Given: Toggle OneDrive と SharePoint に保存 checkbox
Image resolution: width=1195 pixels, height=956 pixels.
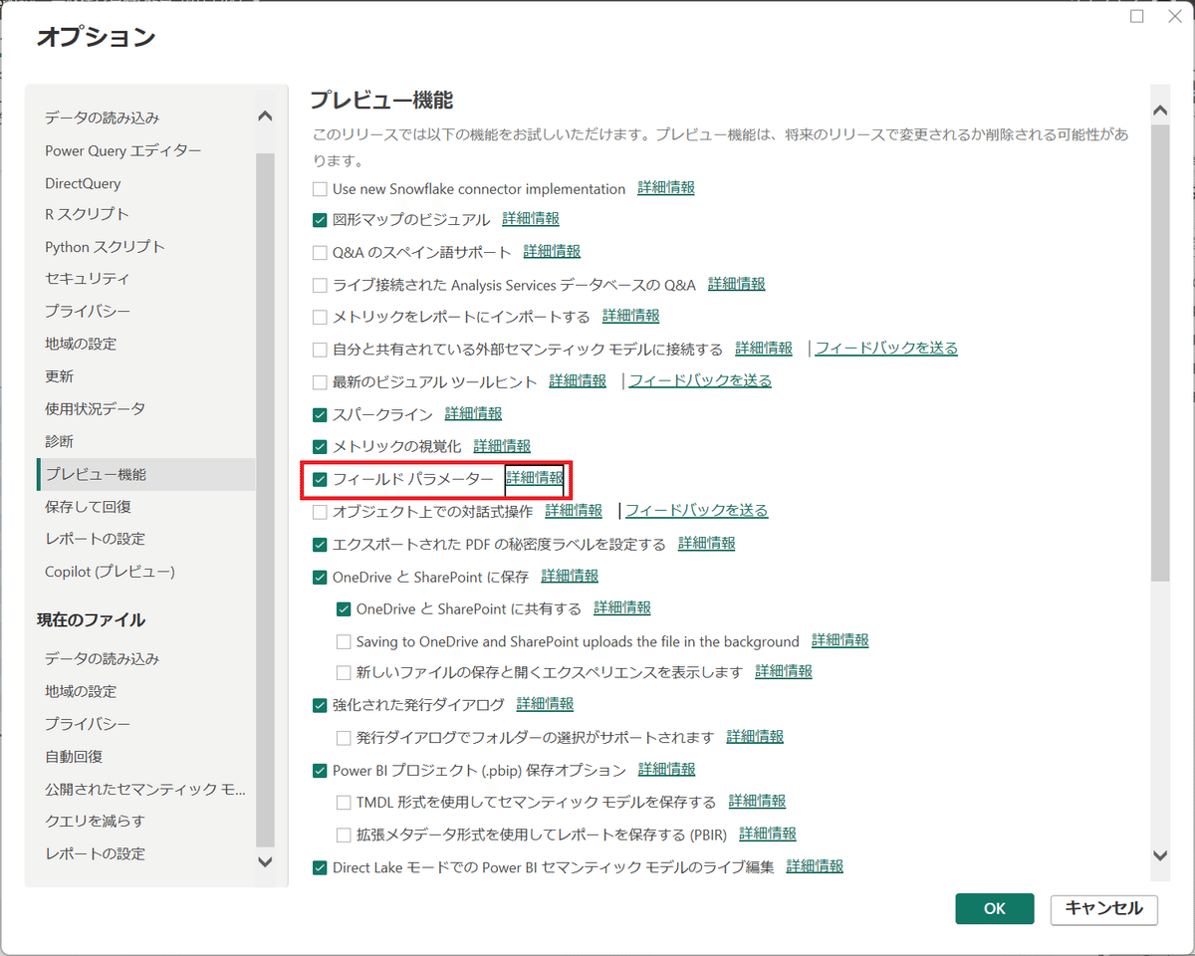Looking at the screenshot, I should pos(320,577).
